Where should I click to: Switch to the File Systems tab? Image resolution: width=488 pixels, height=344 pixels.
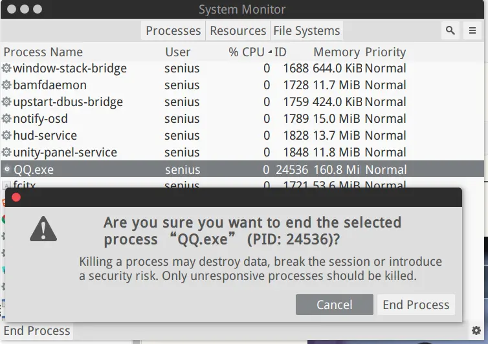click(x=306, y=30)
